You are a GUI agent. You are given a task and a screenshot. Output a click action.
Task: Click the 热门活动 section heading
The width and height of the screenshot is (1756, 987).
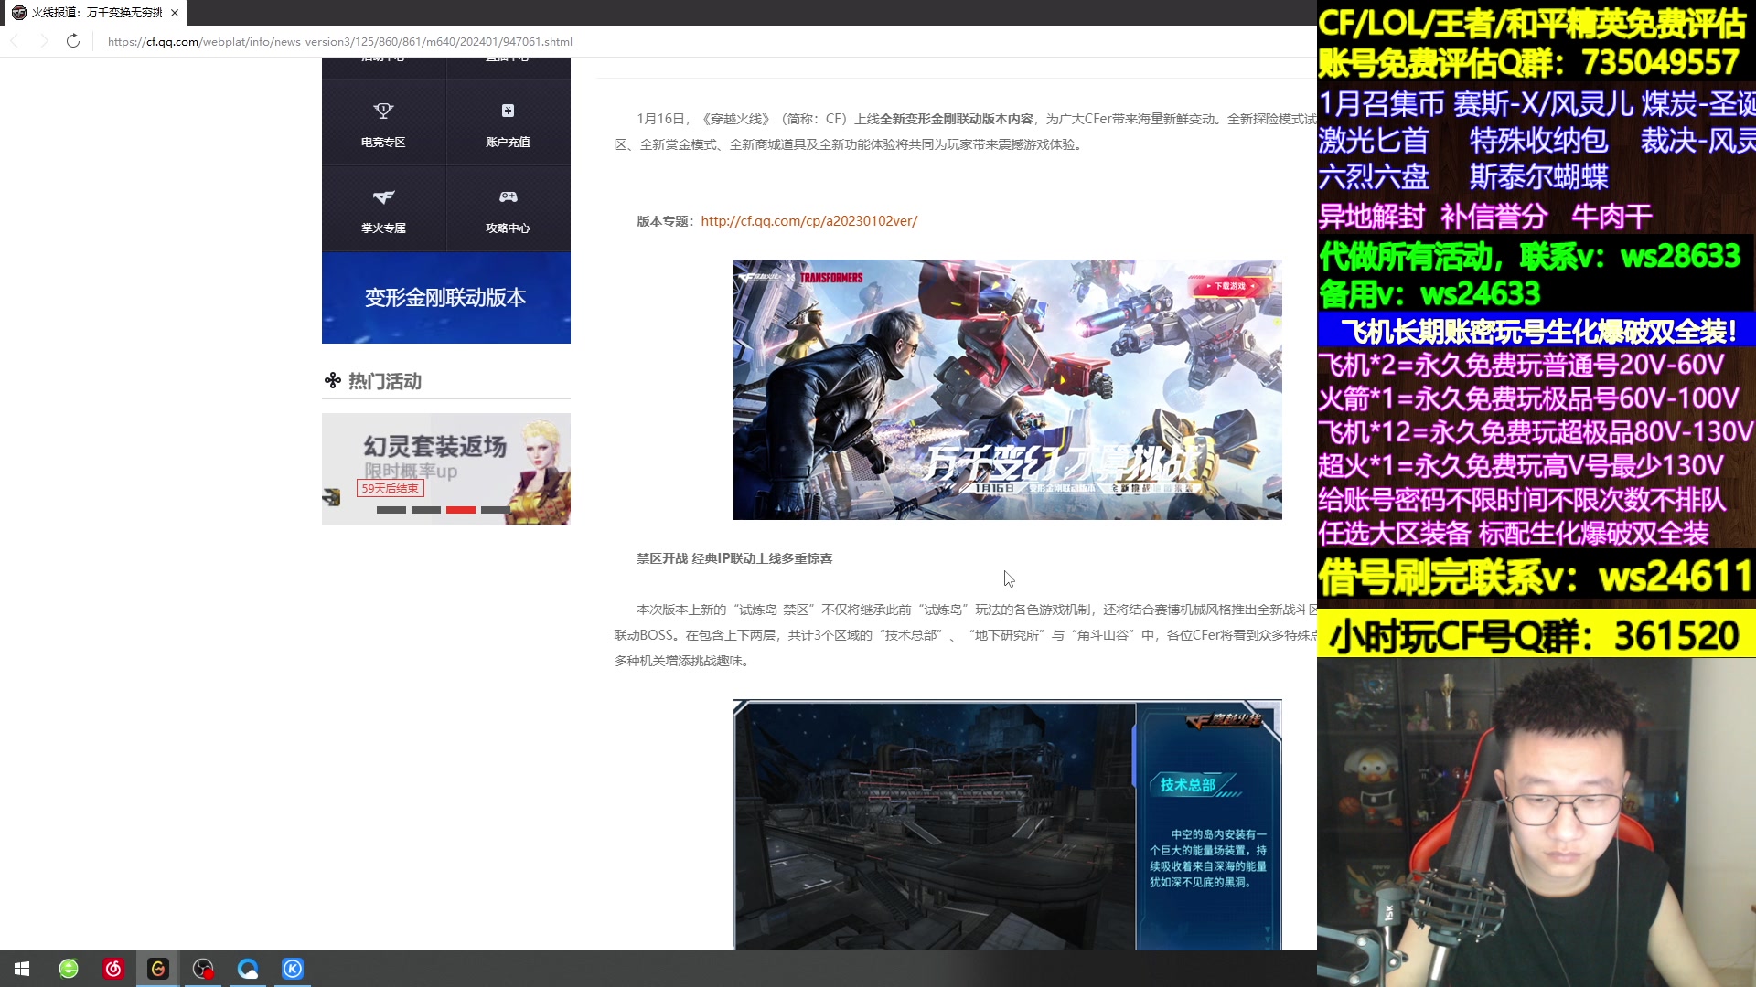pos(384,381)
